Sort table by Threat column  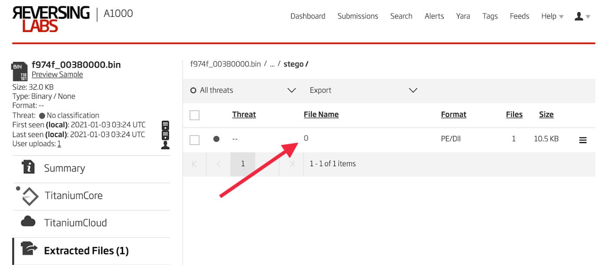click(x=244, y=114)
